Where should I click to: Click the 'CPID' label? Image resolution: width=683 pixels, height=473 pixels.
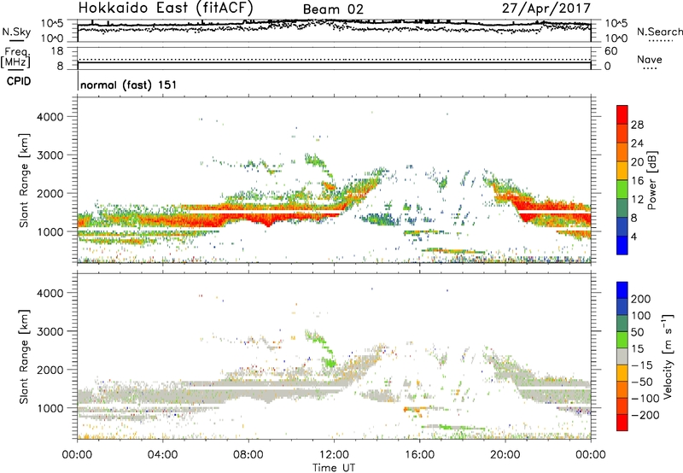(19, 81)
